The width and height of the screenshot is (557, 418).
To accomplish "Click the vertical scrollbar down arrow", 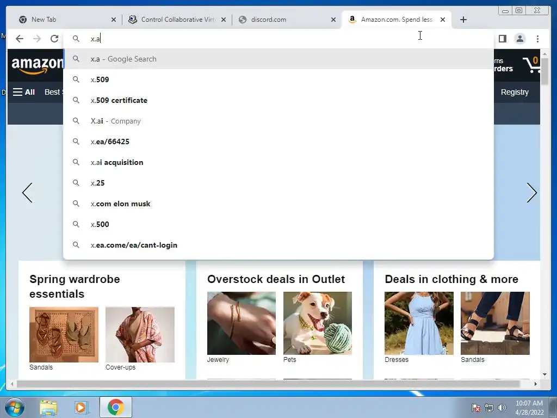I will pyautogui.click(x=544, y=374).
